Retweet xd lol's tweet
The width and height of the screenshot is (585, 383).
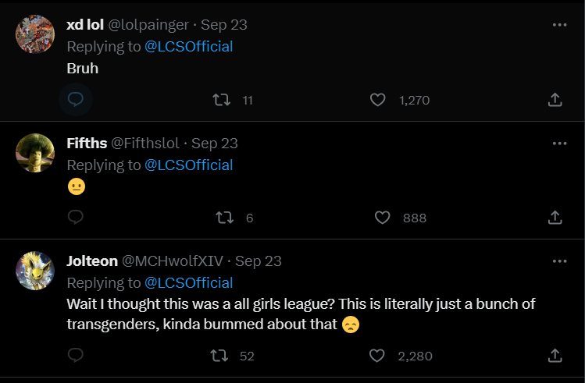tap(222, 100)
